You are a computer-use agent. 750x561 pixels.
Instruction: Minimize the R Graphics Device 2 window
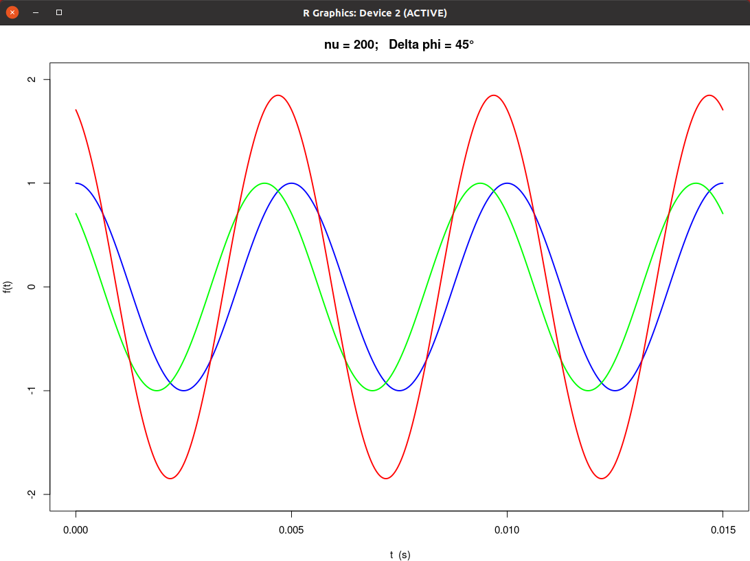pyautogui.click(x=36, y=12)
